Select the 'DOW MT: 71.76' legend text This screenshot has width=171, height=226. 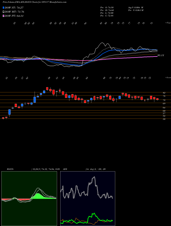pos(14,12)
